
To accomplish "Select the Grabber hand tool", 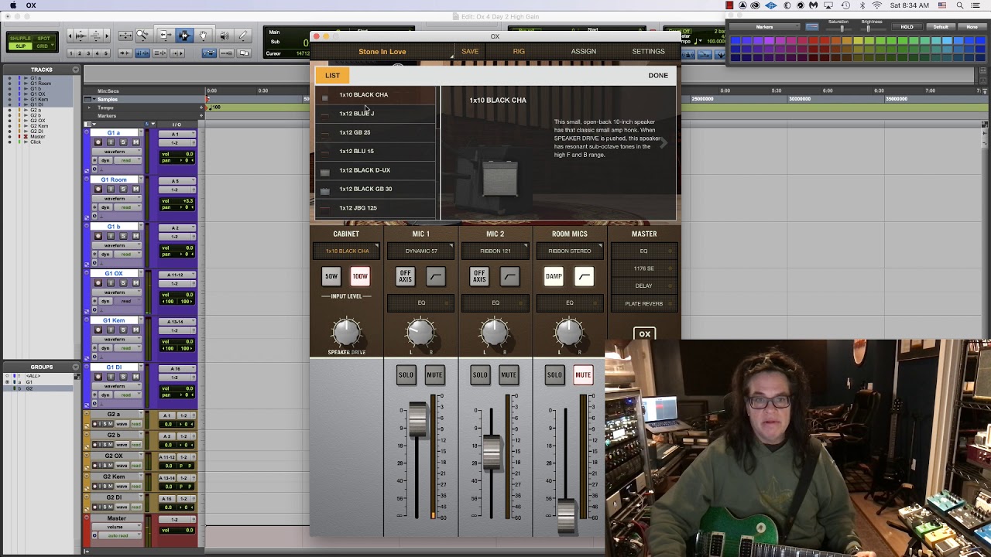I will 203,36.
